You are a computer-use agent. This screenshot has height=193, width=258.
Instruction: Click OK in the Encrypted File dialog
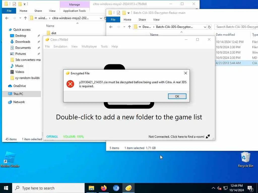(x=177, y=96)
